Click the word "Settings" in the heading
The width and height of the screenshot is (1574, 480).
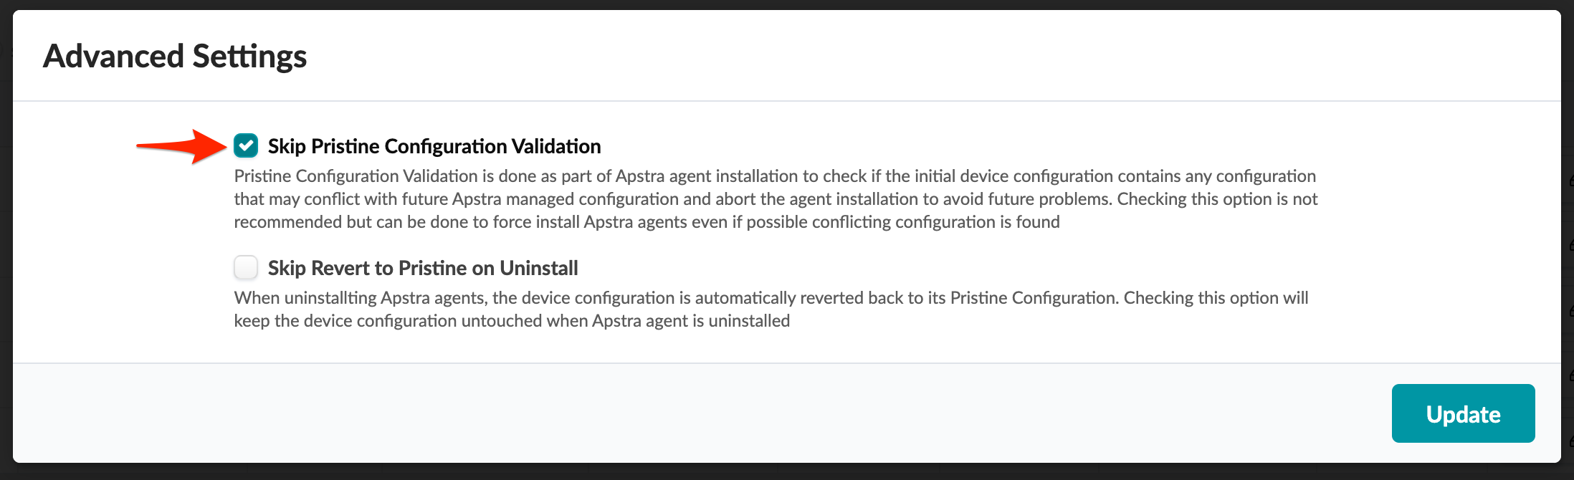click(x=249, y=57)
